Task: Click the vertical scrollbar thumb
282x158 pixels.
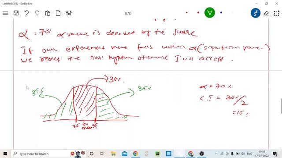Action: [x=281, y=106]
